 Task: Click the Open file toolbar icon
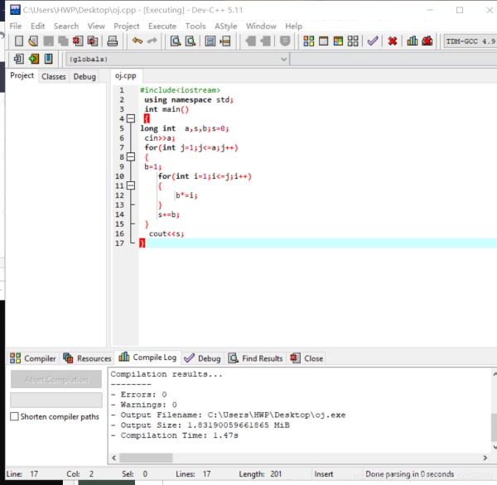tap(33, 41)
